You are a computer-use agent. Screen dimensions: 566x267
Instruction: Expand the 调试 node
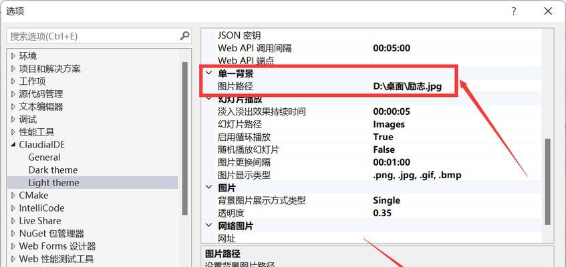(x=13, y=119)
